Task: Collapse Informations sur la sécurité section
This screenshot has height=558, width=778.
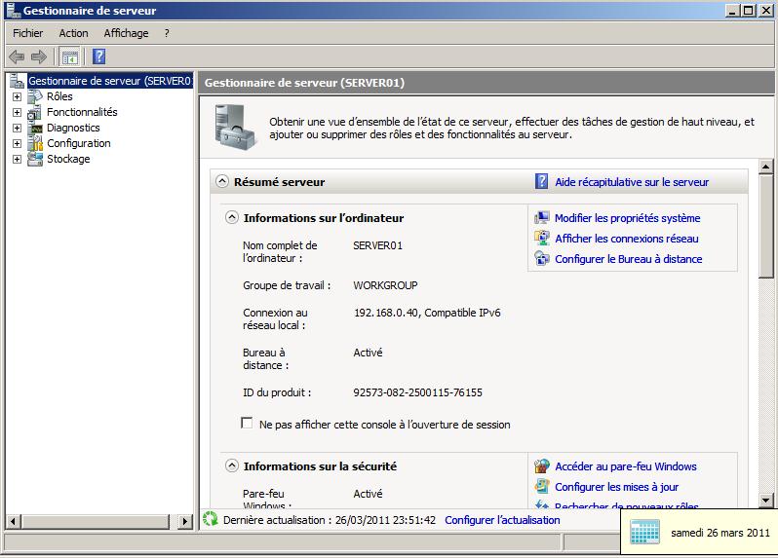Action: coord(232,465)
